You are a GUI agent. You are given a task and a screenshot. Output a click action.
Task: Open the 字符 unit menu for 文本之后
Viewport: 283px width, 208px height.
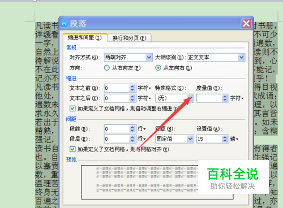[144, 98]
